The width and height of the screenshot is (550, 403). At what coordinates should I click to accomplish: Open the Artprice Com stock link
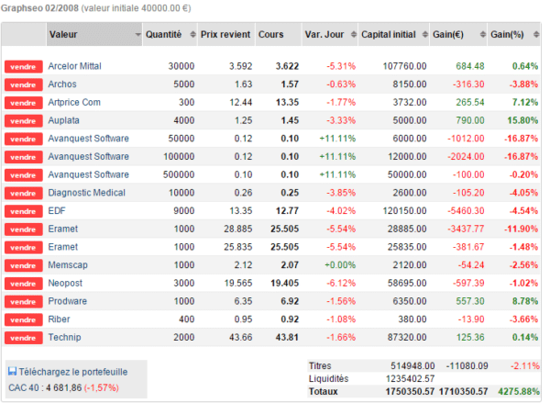[74, 102]
